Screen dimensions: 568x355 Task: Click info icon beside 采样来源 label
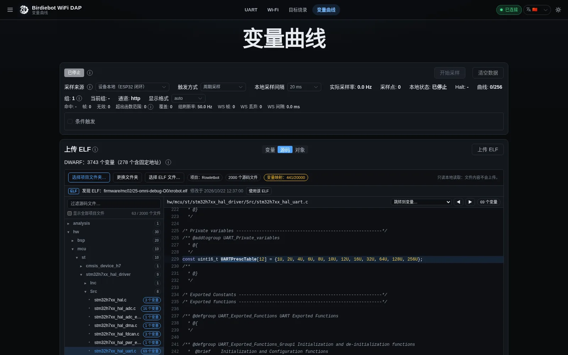pos(90,87)
